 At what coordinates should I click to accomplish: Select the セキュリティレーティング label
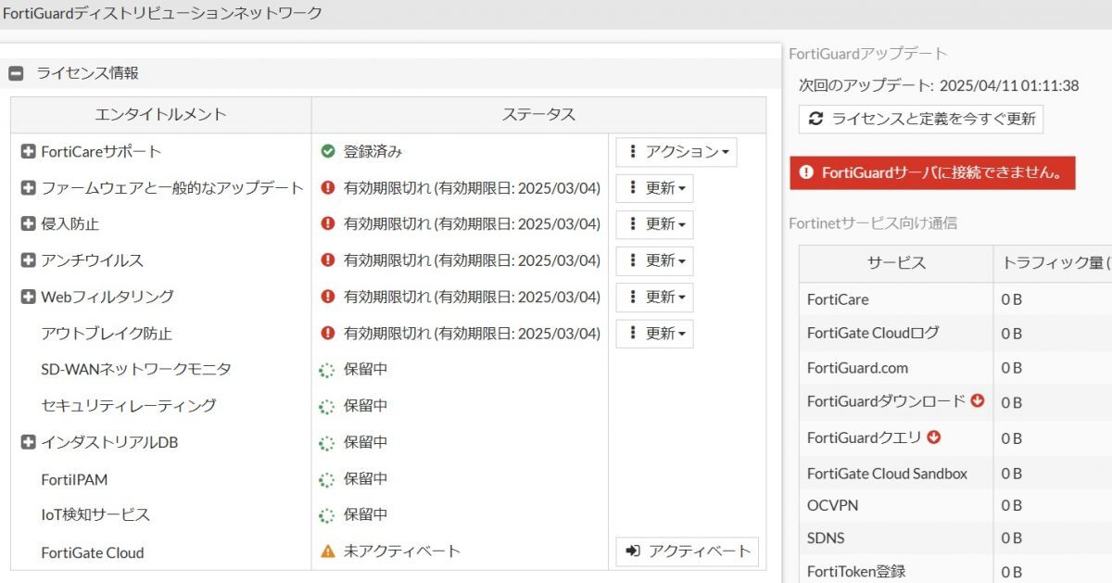(129, 406)
